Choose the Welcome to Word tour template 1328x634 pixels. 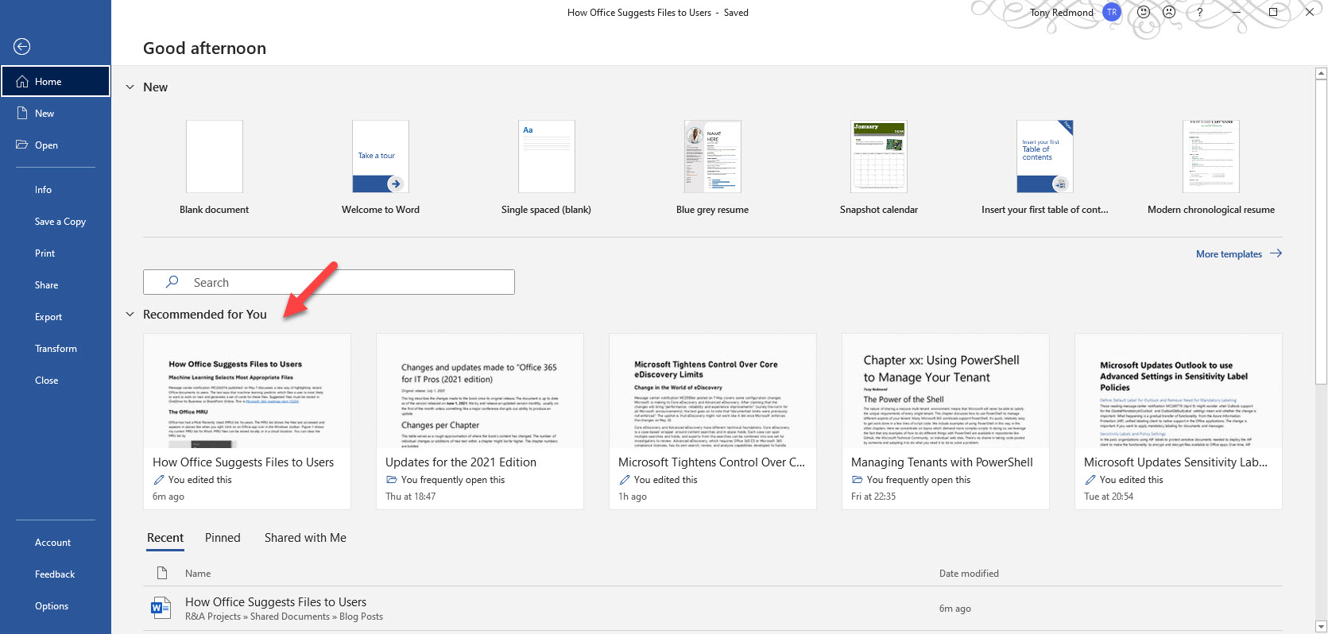(381, 168)
